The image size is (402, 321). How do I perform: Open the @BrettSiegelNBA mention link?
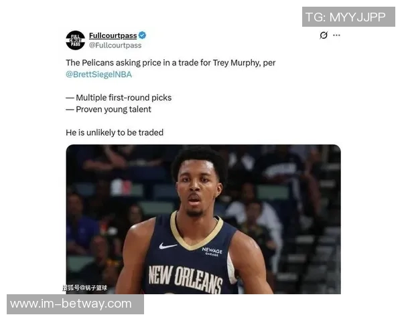(x=98, y=74)
